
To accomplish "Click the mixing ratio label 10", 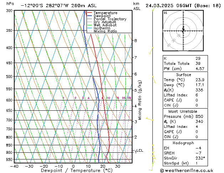I will tap(108, 98).
